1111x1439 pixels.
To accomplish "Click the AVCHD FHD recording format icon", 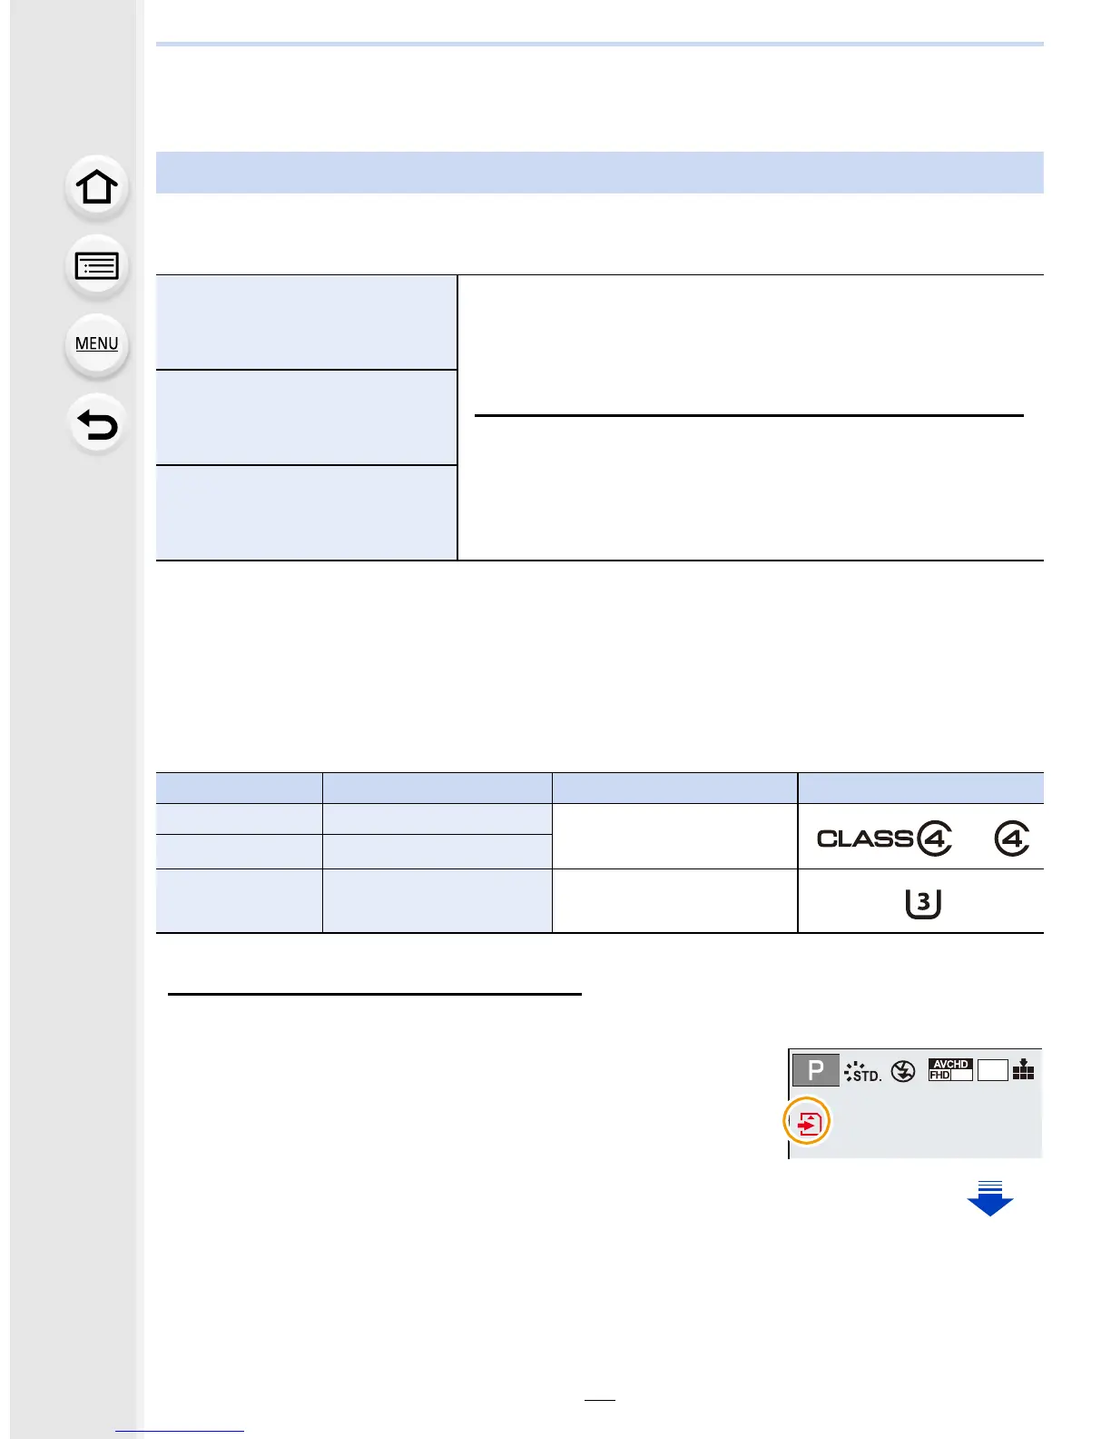I will click(950, 1070).
